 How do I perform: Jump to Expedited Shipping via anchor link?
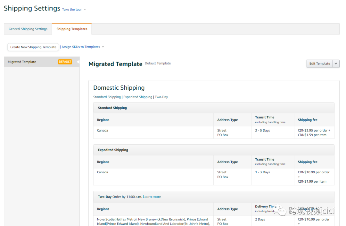138,97
